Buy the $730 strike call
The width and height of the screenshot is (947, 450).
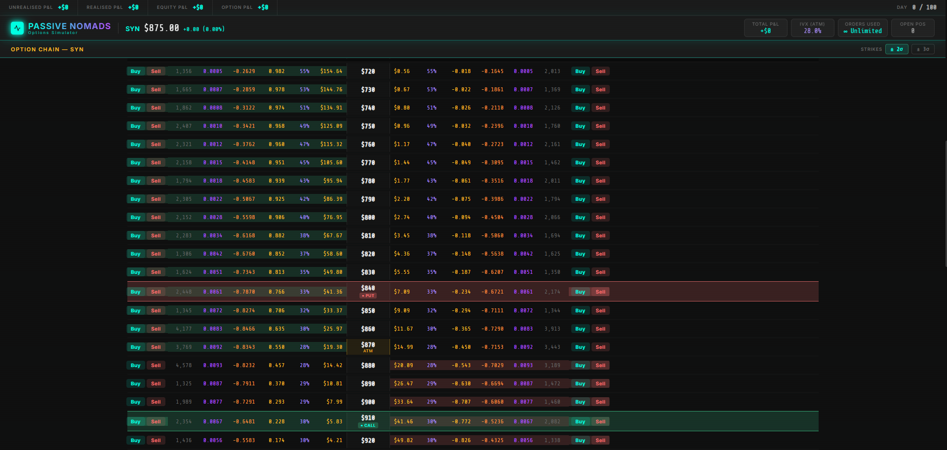point(136,90)
